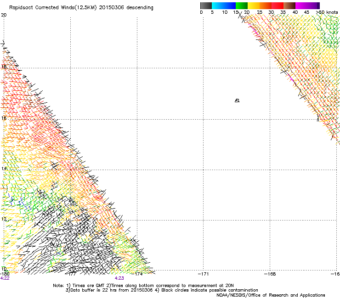
Task: Click the '>50 knots' legend label
Action: click(327, 12)
